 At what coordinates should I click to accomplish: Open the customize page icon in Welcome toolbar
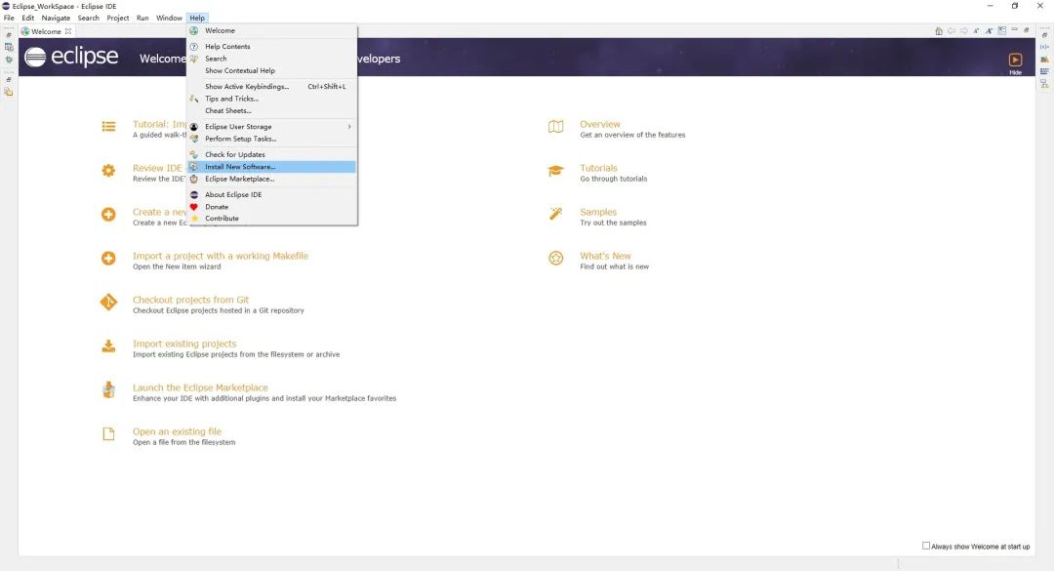pos(1002,31)
